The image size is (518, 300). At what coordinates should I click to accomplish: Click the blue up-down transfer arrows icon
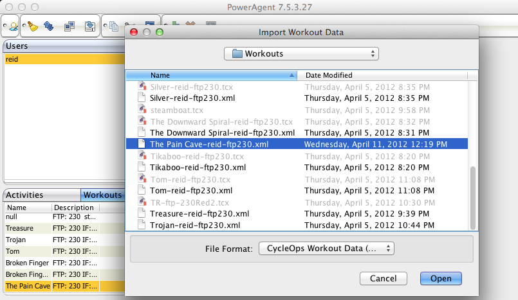coord(49,26)
